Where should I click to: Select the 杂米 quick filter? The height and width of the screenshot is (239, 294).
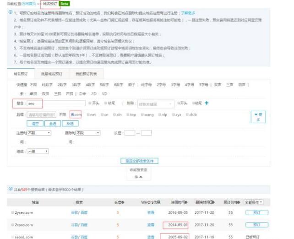(82, 94)
